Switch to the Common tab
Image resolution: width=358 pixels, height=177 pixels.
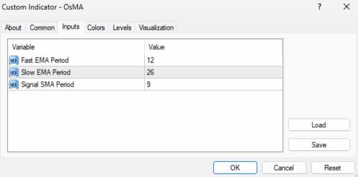[x=42, y=28]
